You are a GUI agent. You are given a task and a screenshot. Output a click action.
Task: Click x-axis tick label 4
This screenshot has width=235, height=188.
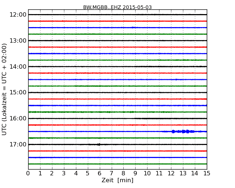coord(76,174)
